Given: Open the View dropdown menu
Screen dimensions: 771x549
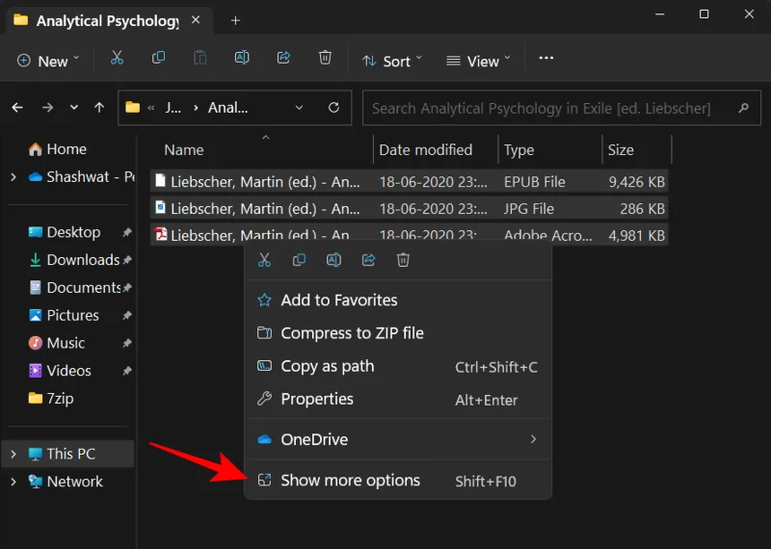Looking at the screenshot, I should (478, 61).
